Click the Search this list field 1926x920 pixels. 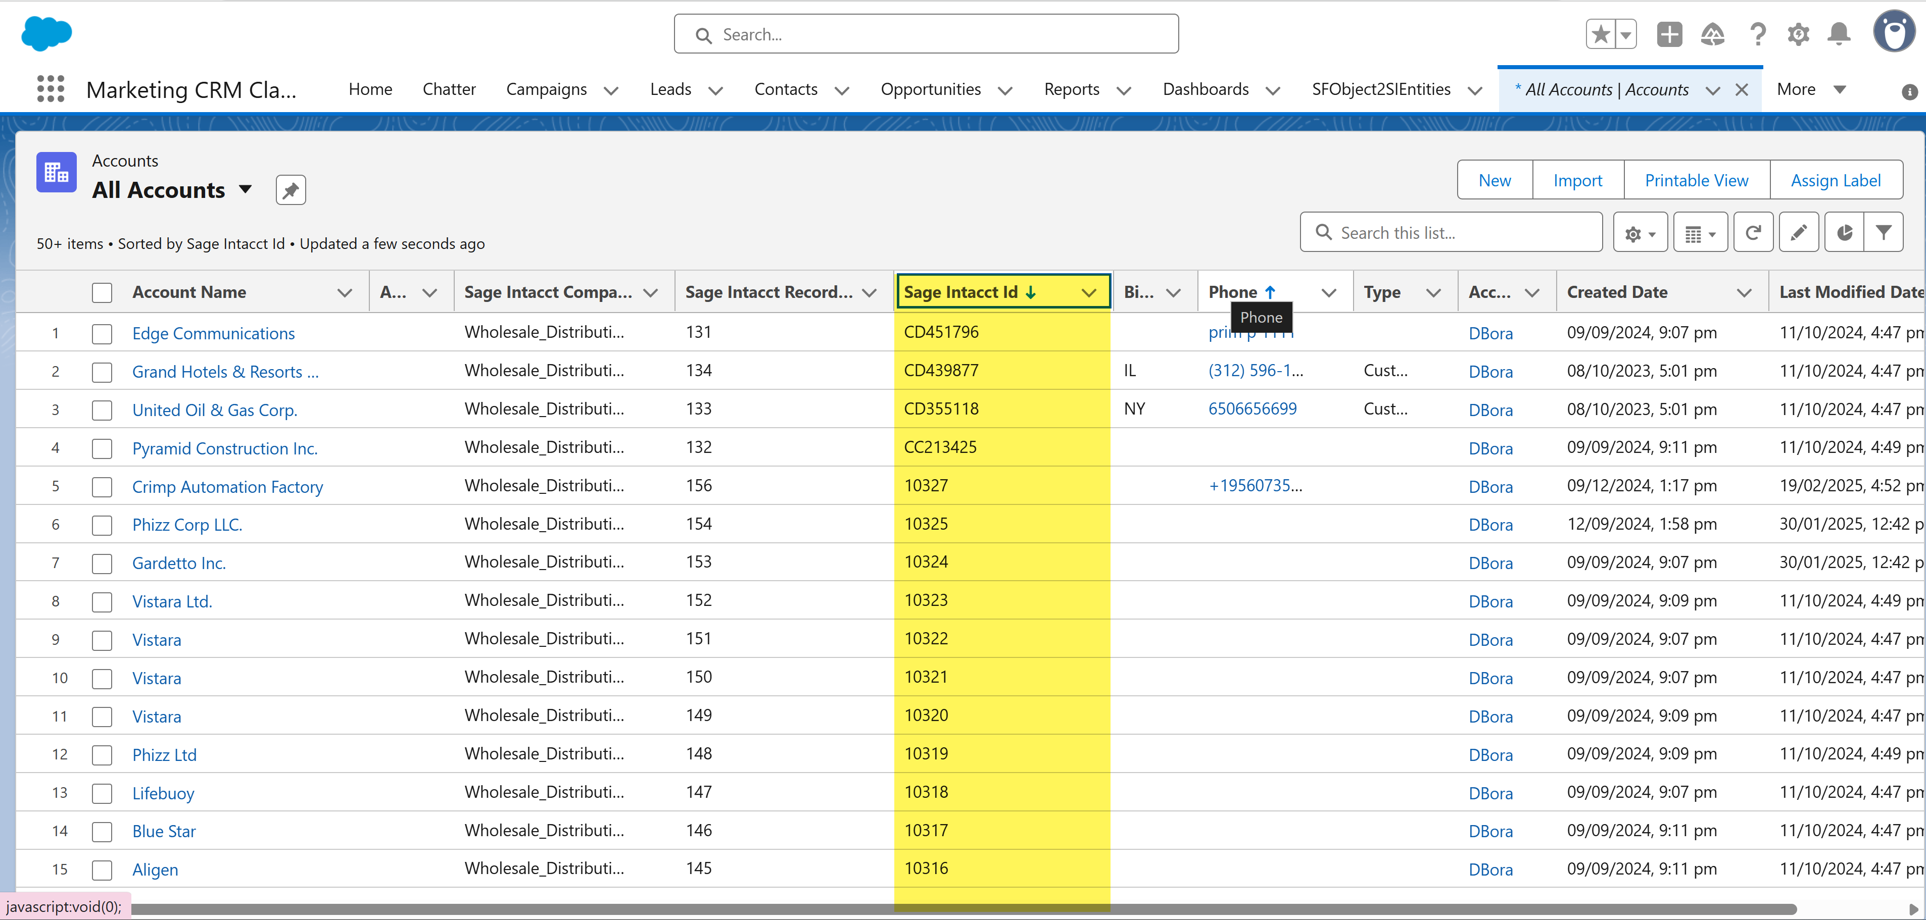pos(1451,233)
